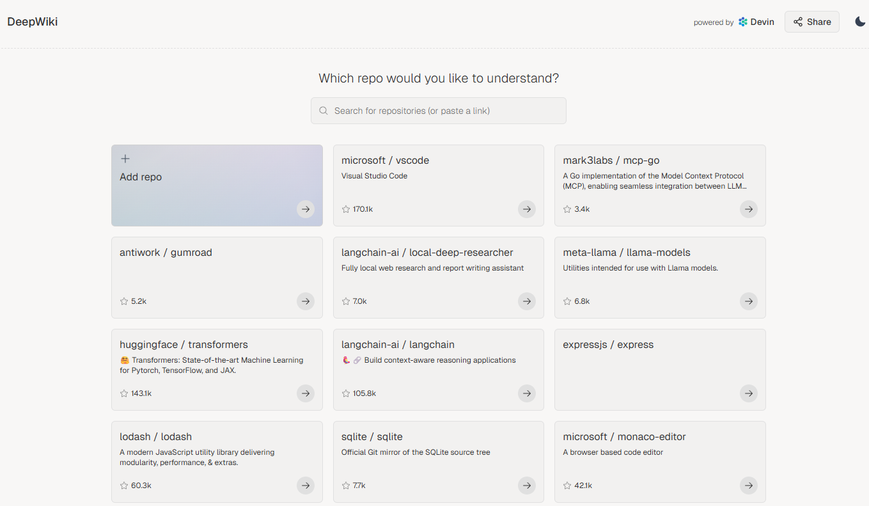This screenshot has height=506, width=869.
Task: Open meta-llama / llama-models with arrow icon
Action: pyautogui.click(x=749, y=301)
